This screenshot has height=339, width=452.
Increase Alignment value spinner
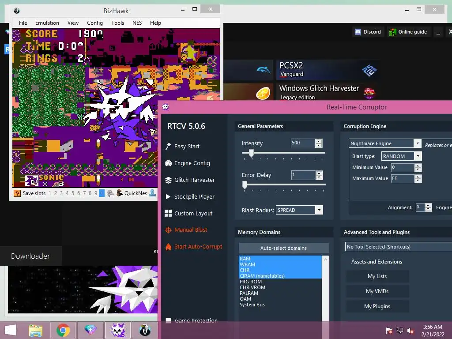(x=428, y=206)
